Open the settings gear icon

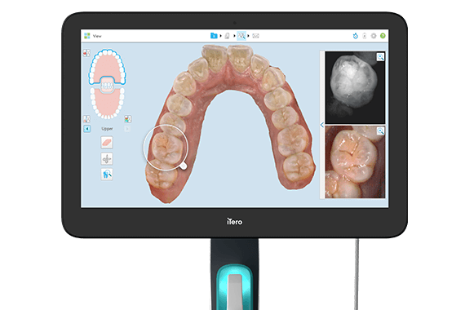click(374, 36)
